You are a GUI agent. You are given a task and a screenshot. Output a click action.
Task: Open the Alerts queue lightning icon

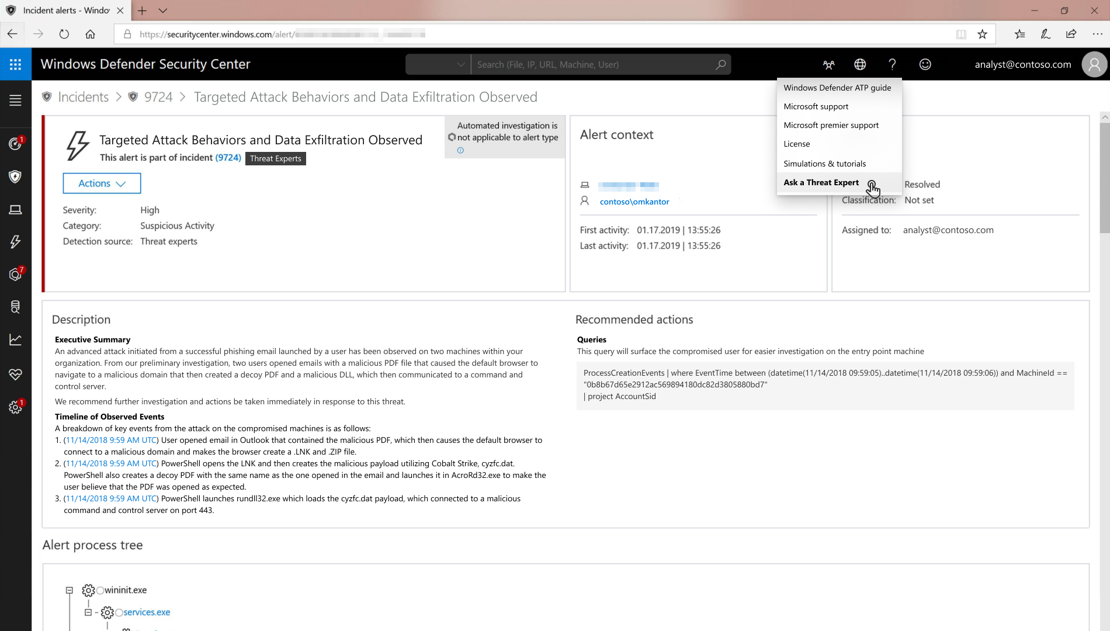[x=16, y=242]
